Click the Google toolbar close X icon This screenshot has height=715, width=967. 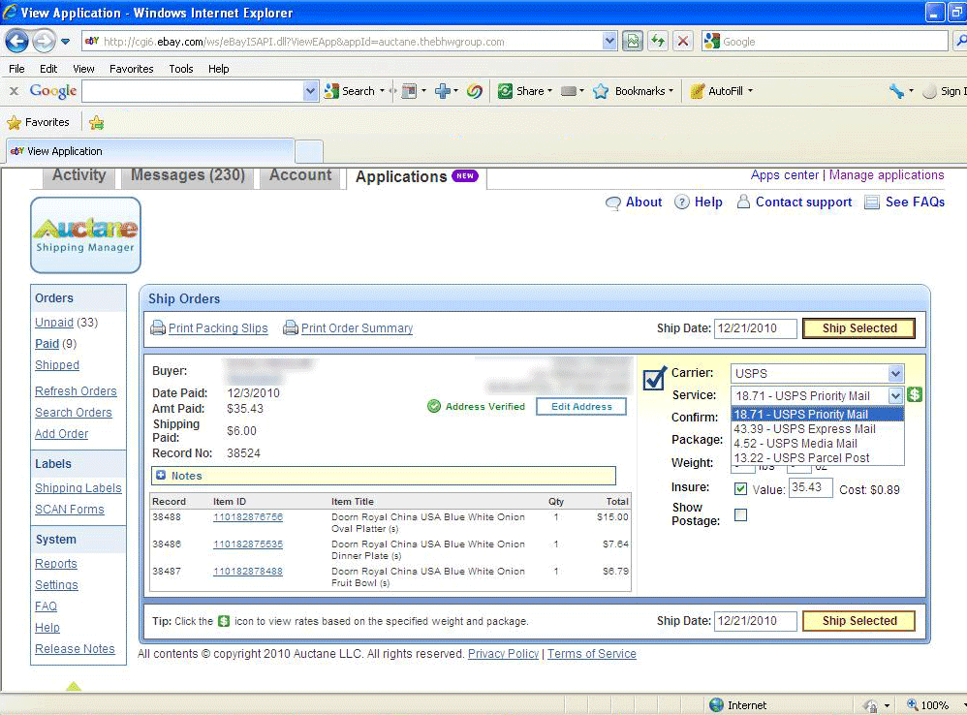(15, 91)
